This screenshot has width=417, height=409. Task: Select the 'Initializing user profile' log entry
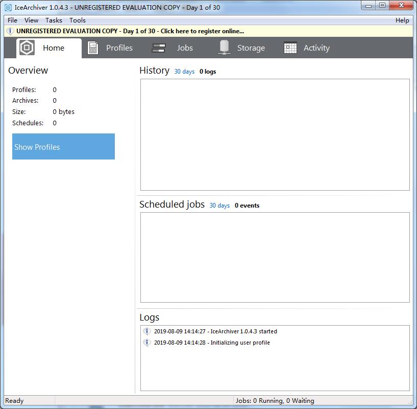tap(212, 343)
